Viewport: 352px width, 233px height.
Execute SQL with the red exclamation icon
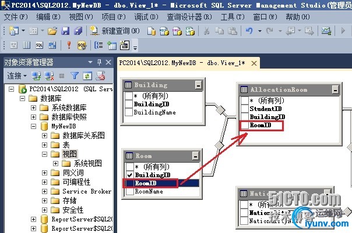tap(69, 45)
